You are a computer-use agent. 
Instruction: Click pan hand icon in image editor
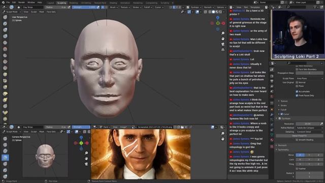coord(223,139)
